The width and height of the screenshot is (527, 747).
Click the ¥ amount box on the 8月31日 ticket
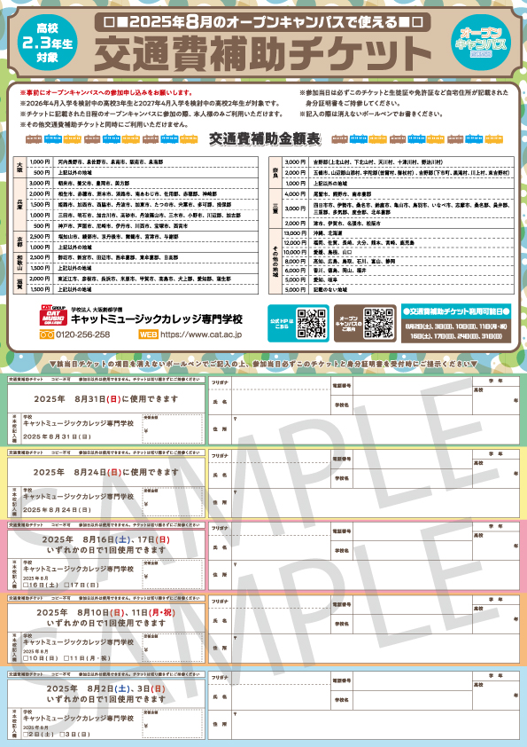tap(173, 429)
